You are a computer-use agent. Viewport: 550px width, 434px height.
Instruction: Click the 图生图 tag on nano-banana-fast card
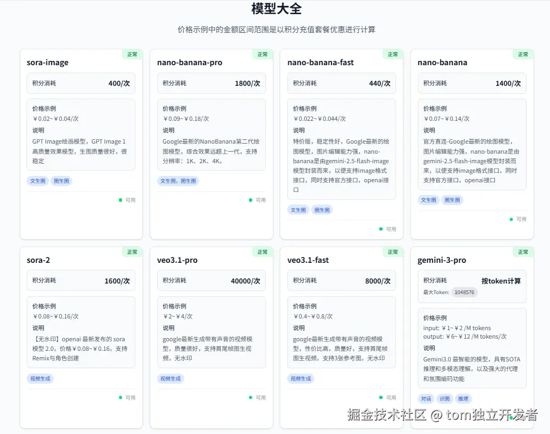pos(322,210)
